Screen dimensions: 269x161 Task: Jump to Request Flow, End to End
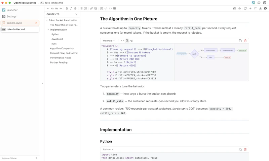point(64,53)
